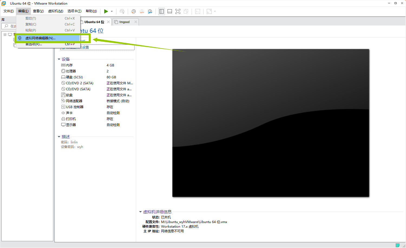Click the 已关机 status text

point(166,217)
